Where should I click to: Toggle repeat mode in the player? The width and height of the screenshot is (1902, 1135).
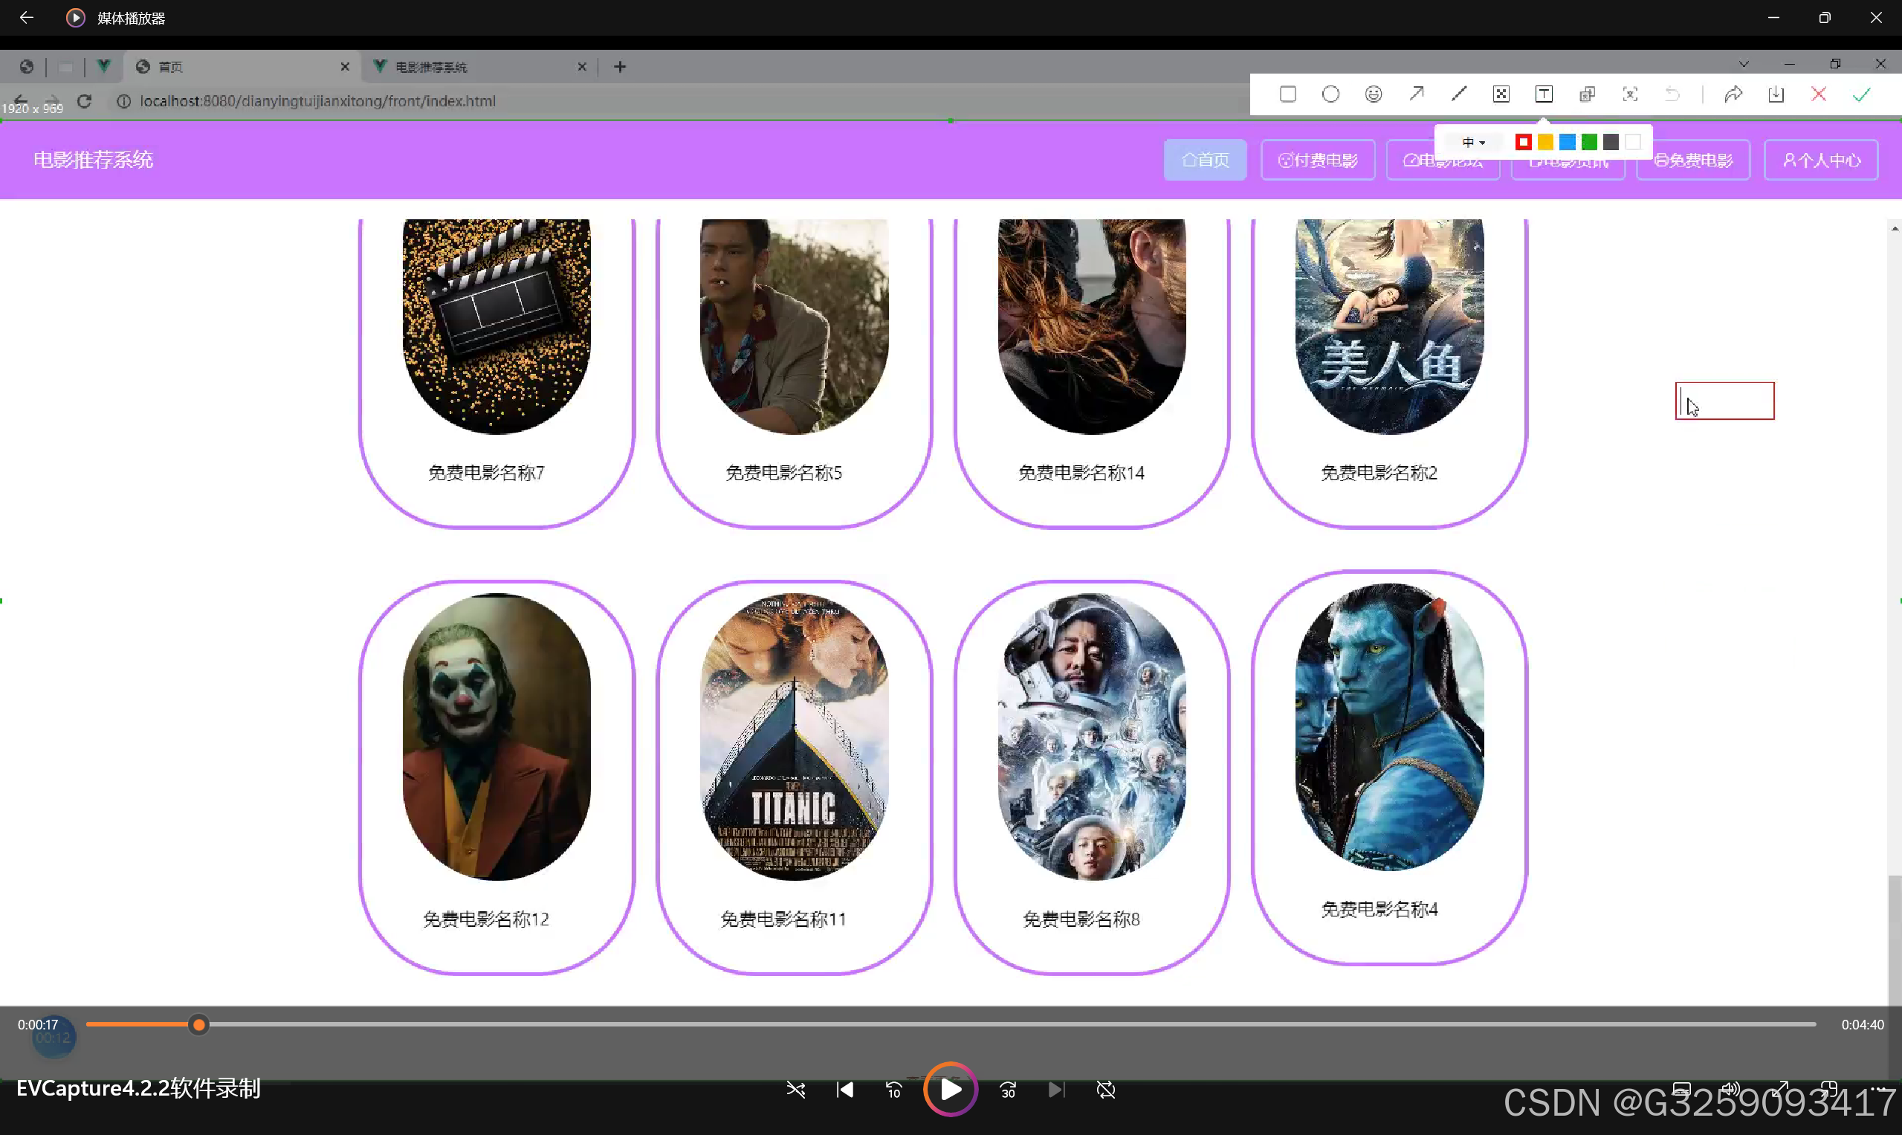tap(1106, 1089)
